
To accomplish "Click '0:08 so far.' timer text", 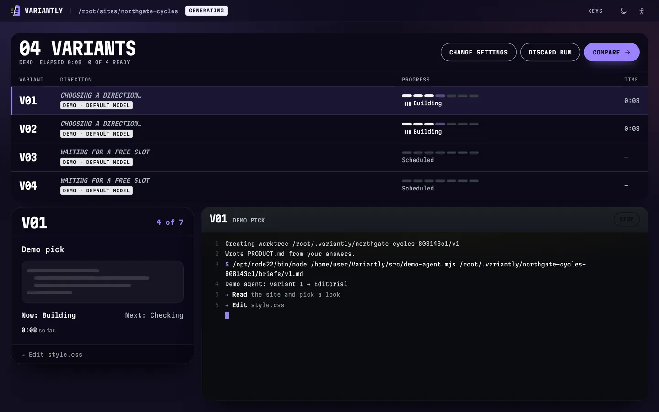I will tap(39, 330).
